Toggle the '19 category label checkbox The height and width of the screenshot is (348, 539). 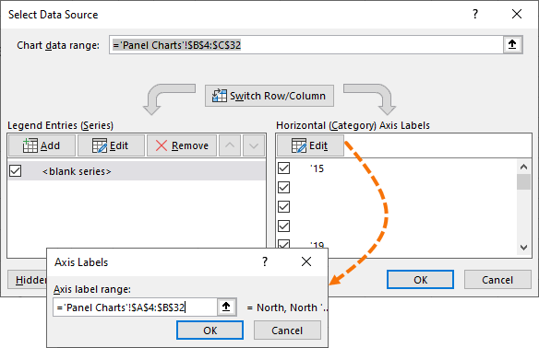(x=284, y=243)
